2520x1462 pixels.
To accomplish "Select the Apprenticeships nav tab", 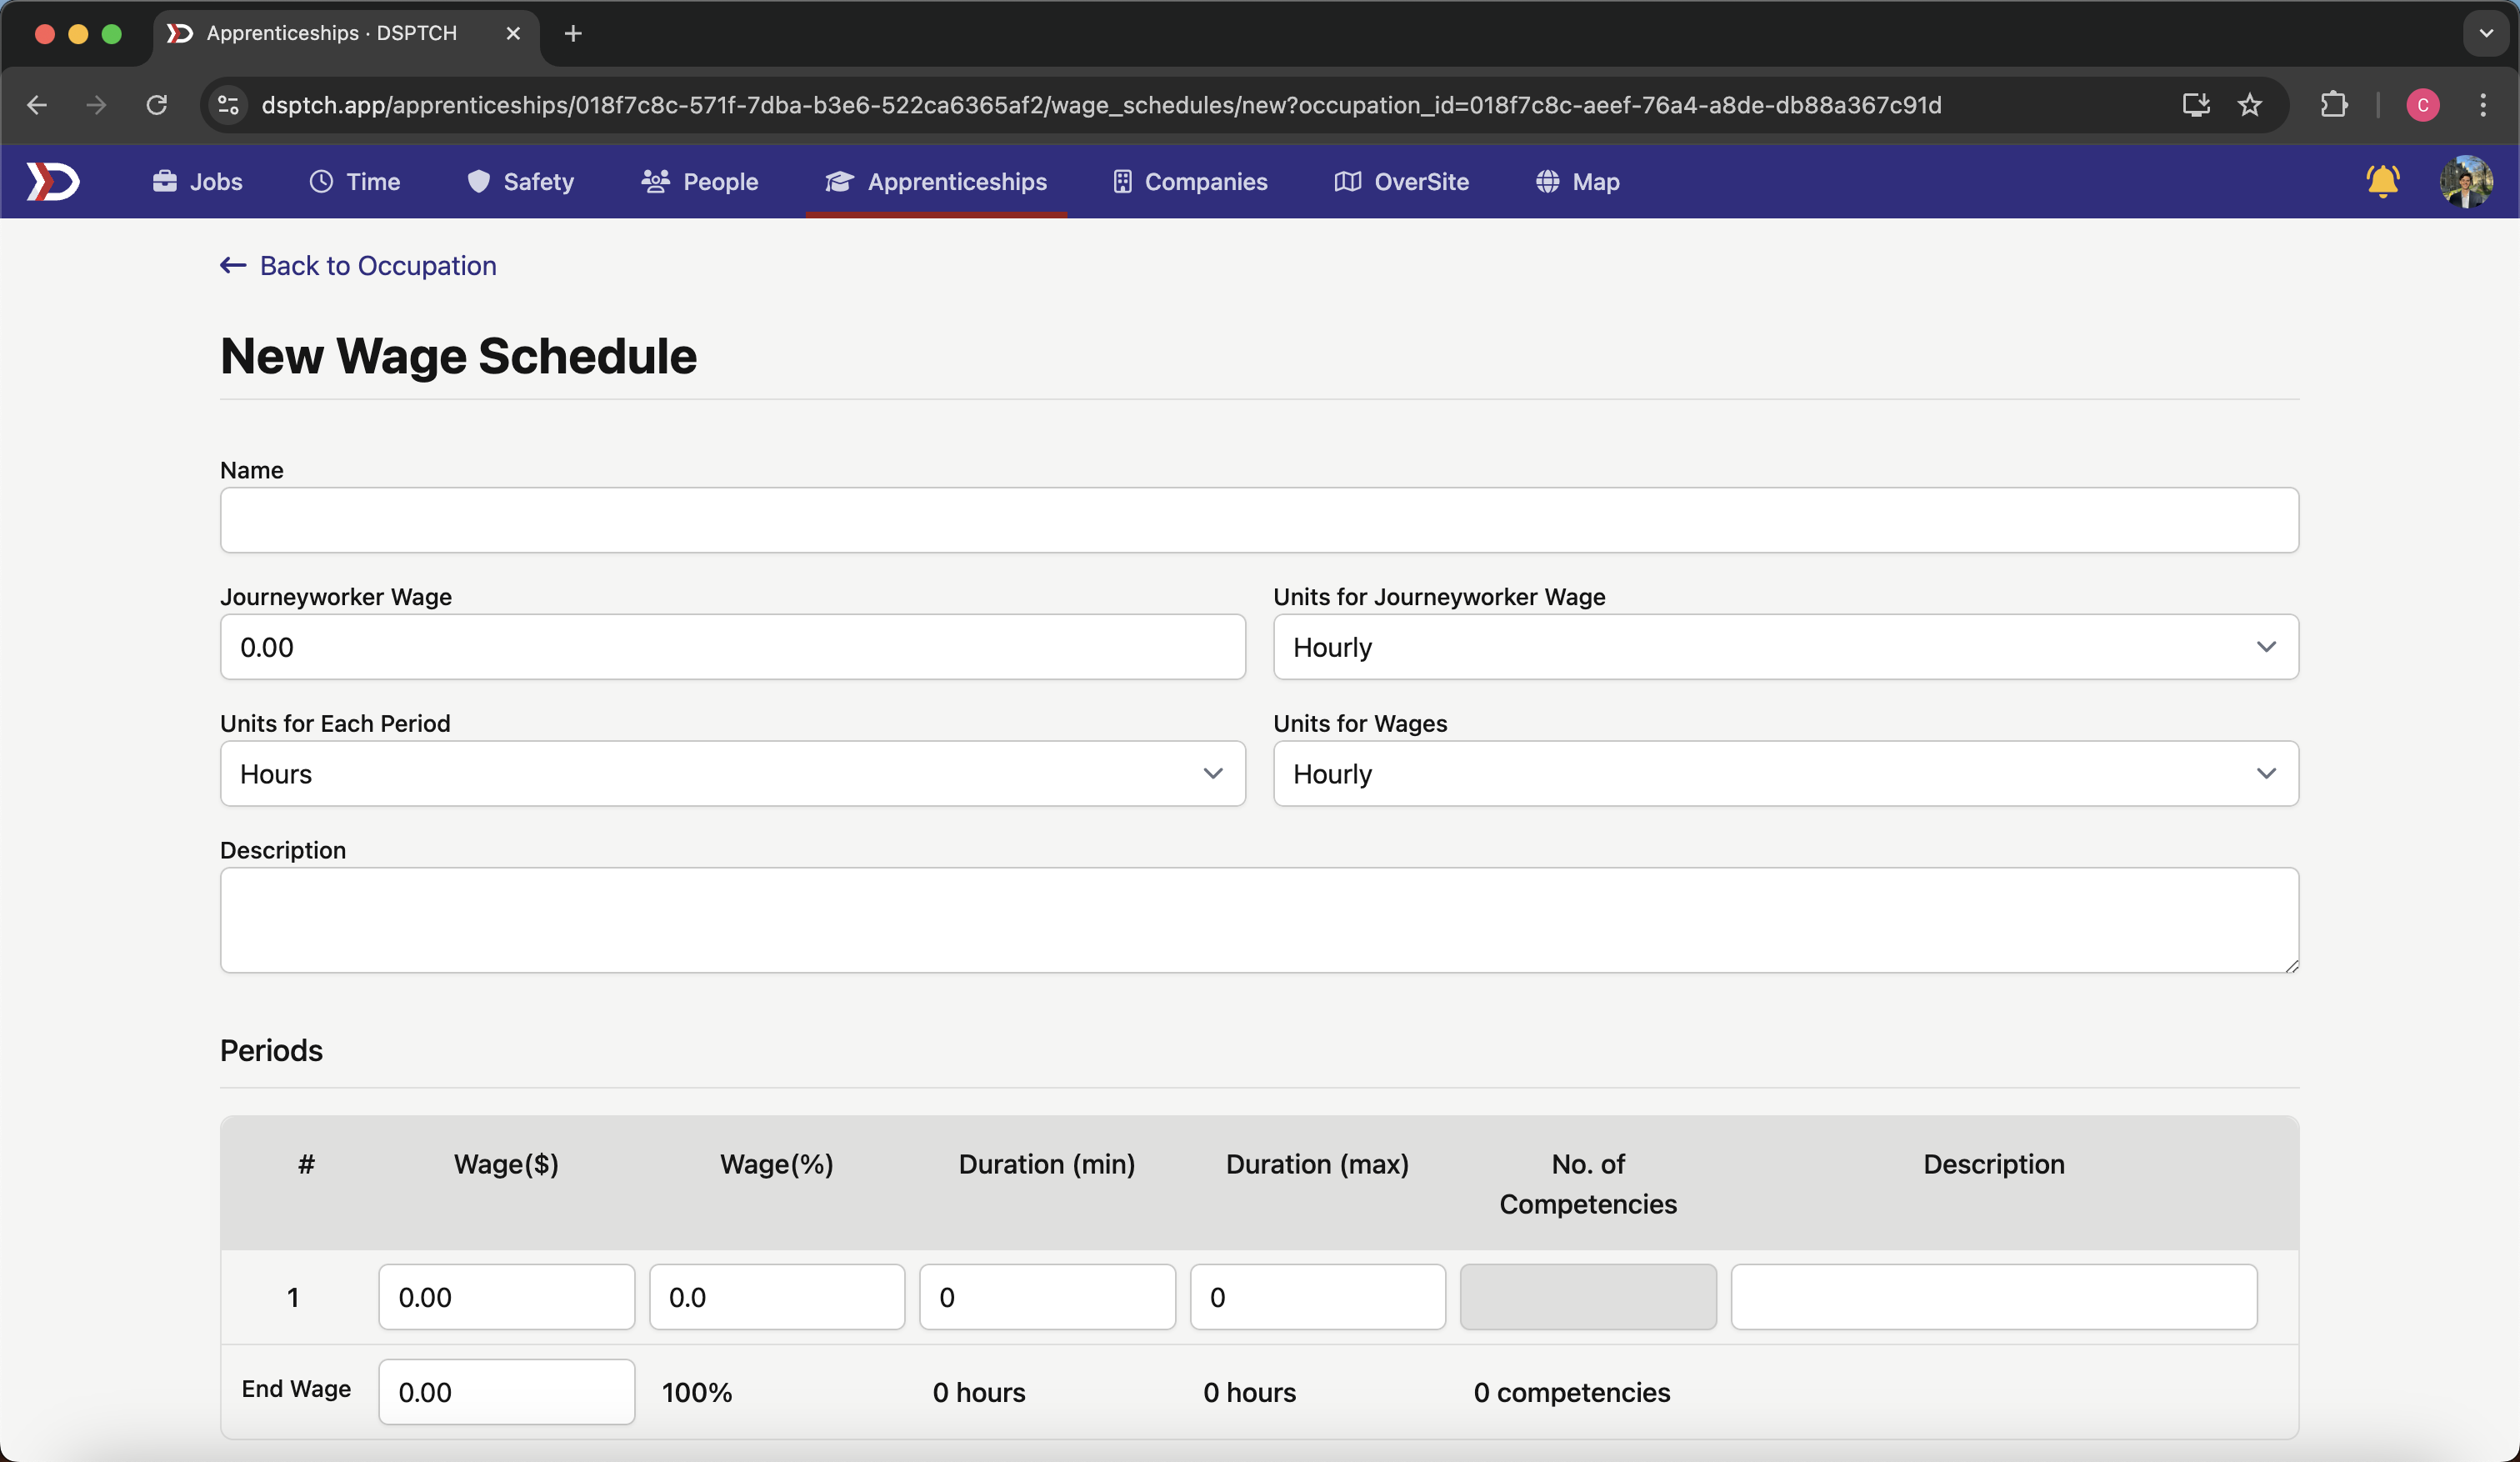I will [x=936, y=182].
